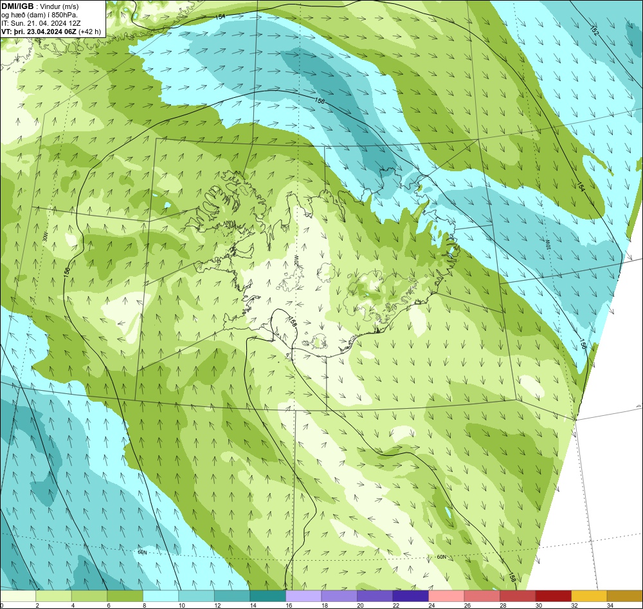
Task: Select the 10–12 m/s turquoise swatch
Action: pos(196,596)
